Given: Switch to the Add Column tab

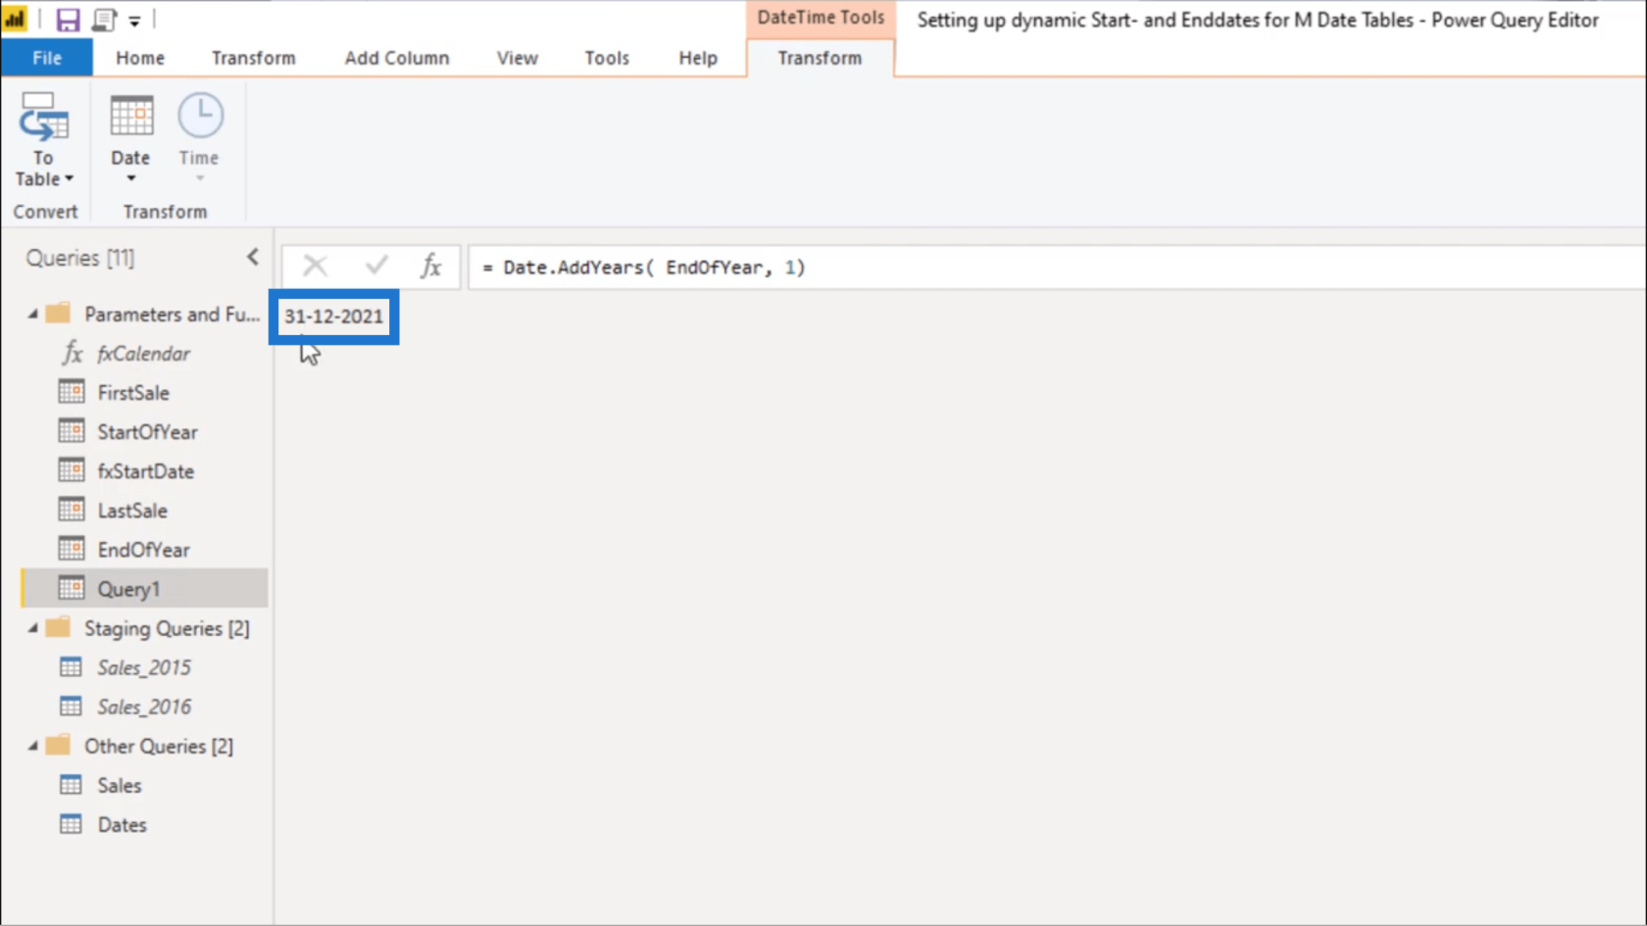Looking at the screenshot, I should [397, 58].
